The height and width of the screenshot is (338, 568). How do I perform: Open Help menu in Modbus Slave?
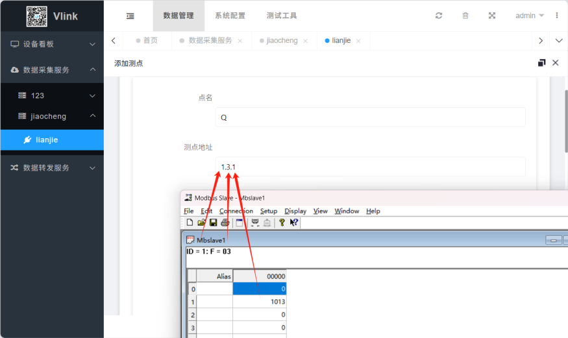point(373,211)
